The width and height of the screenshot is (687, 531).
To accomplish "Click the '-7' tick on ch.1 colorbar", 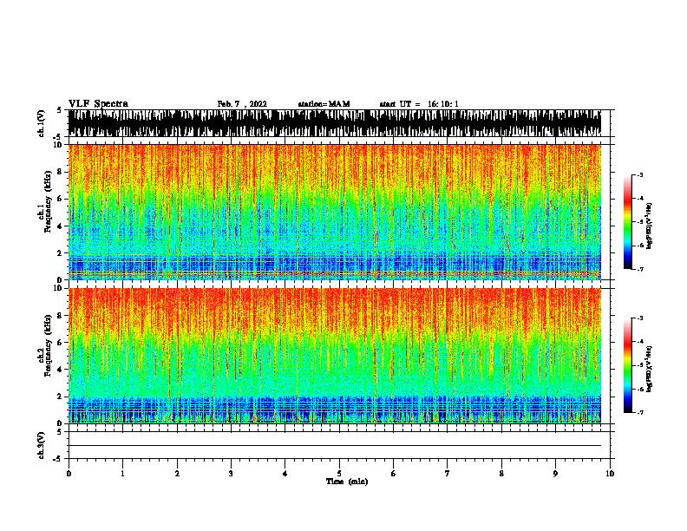I will pyautogui.click(x=639, y=269).
